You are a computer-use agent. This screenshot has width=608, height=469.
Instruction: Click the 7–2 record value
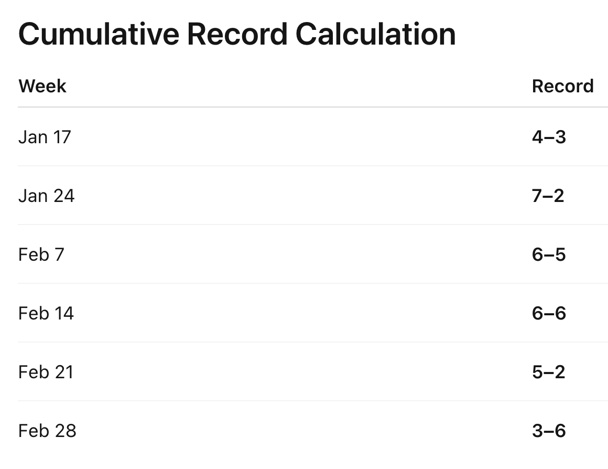click(x=548, y=196)
